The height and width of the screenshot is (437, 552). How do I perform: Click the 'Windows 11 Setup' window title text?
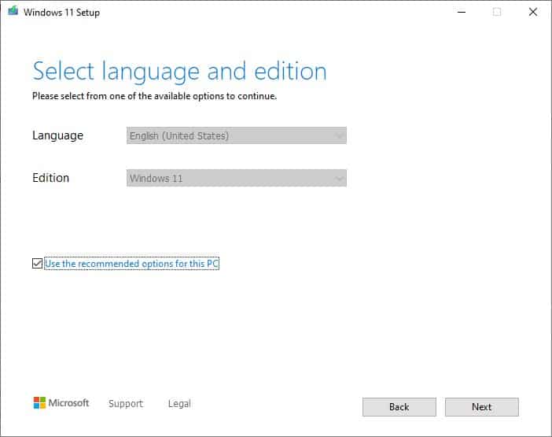tap(61, 13)
